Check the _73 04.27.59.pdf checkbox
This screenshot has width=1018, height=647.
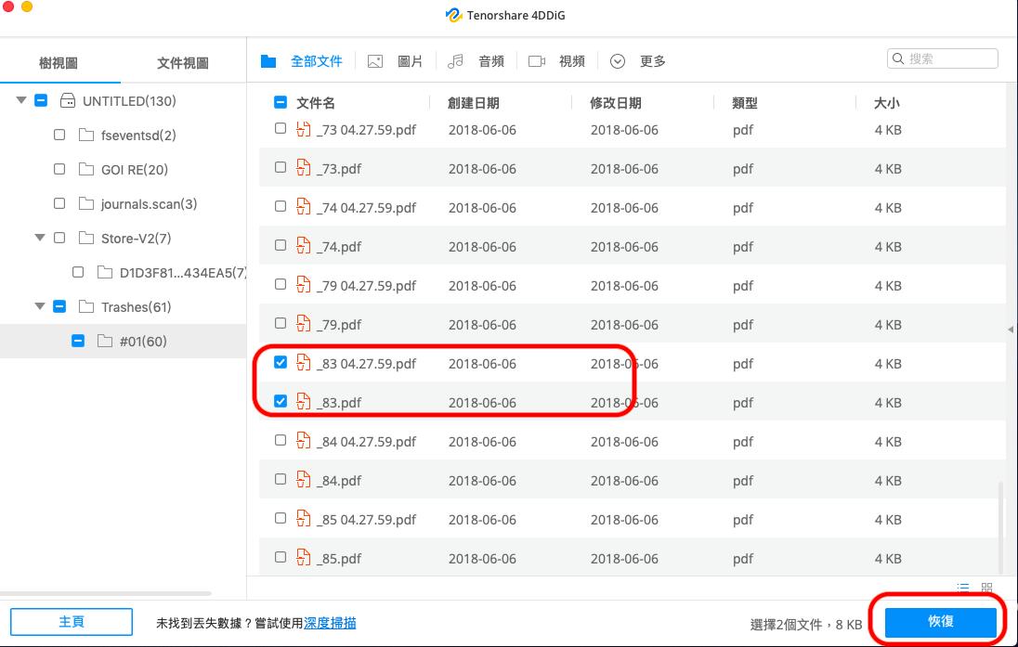tap(281, 128)
